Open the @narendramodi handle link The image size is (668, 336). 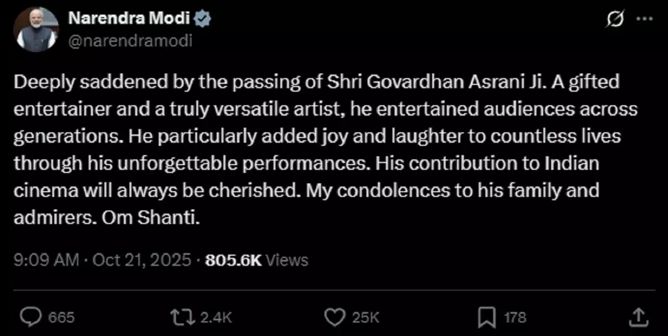coord(130,40)
